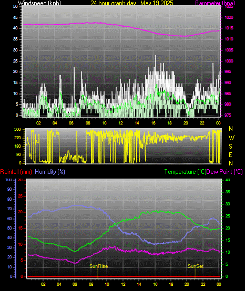Click the 975 barometer axis value
Screen dimensions: 245x291
(x=228, y=115)
